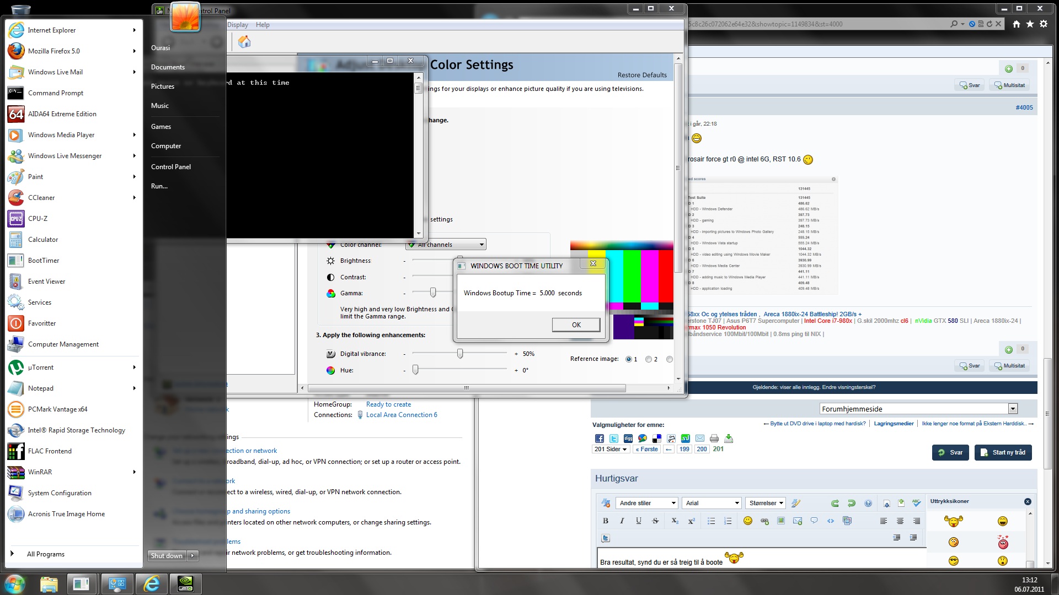Click the Shut down button
This screenshot has width=1059, height=595.
point(167,555)
